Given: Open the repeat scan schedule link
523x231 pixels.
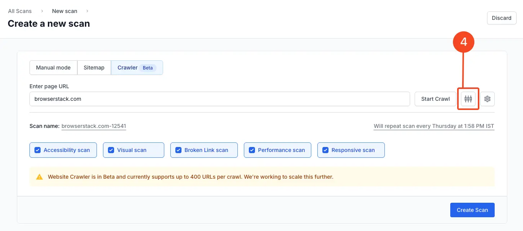Looking at the screenshot, I should tap(434, 126).
